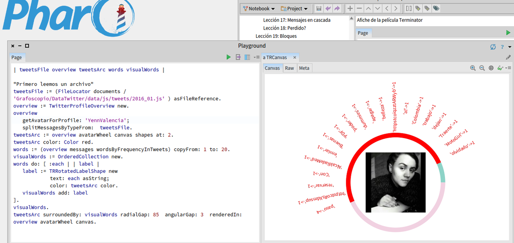Click the radialGap value 85 in code
Screen dimensions: 514x243
155,214
